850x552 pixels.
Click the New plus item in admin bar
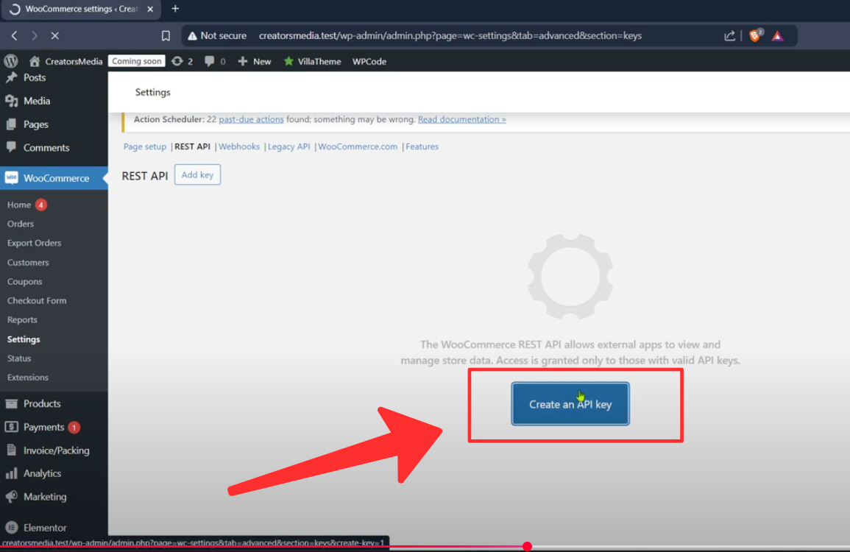(254, 61)
